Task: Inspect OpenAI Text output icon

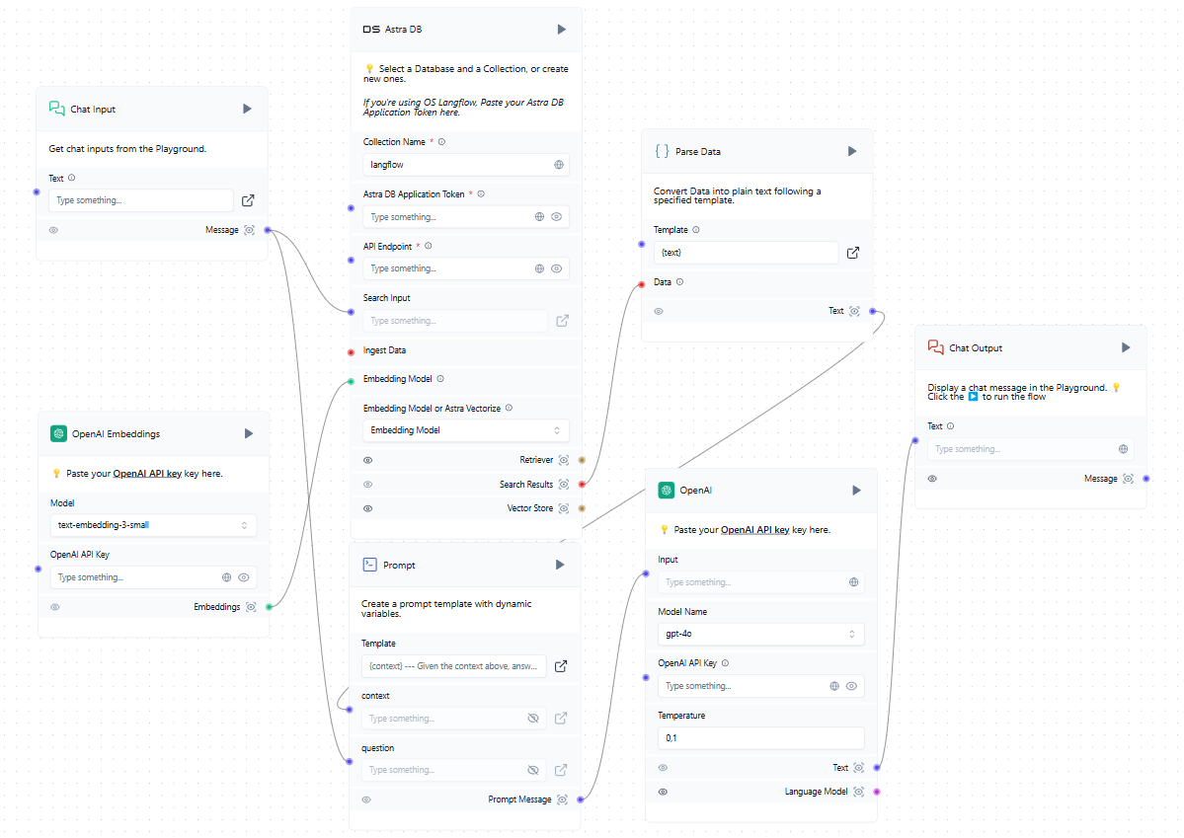Action: 858,768
